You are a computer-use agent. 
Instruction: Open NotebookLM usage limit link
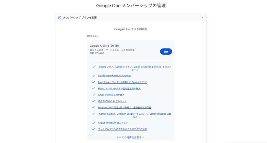pos(124,107)
